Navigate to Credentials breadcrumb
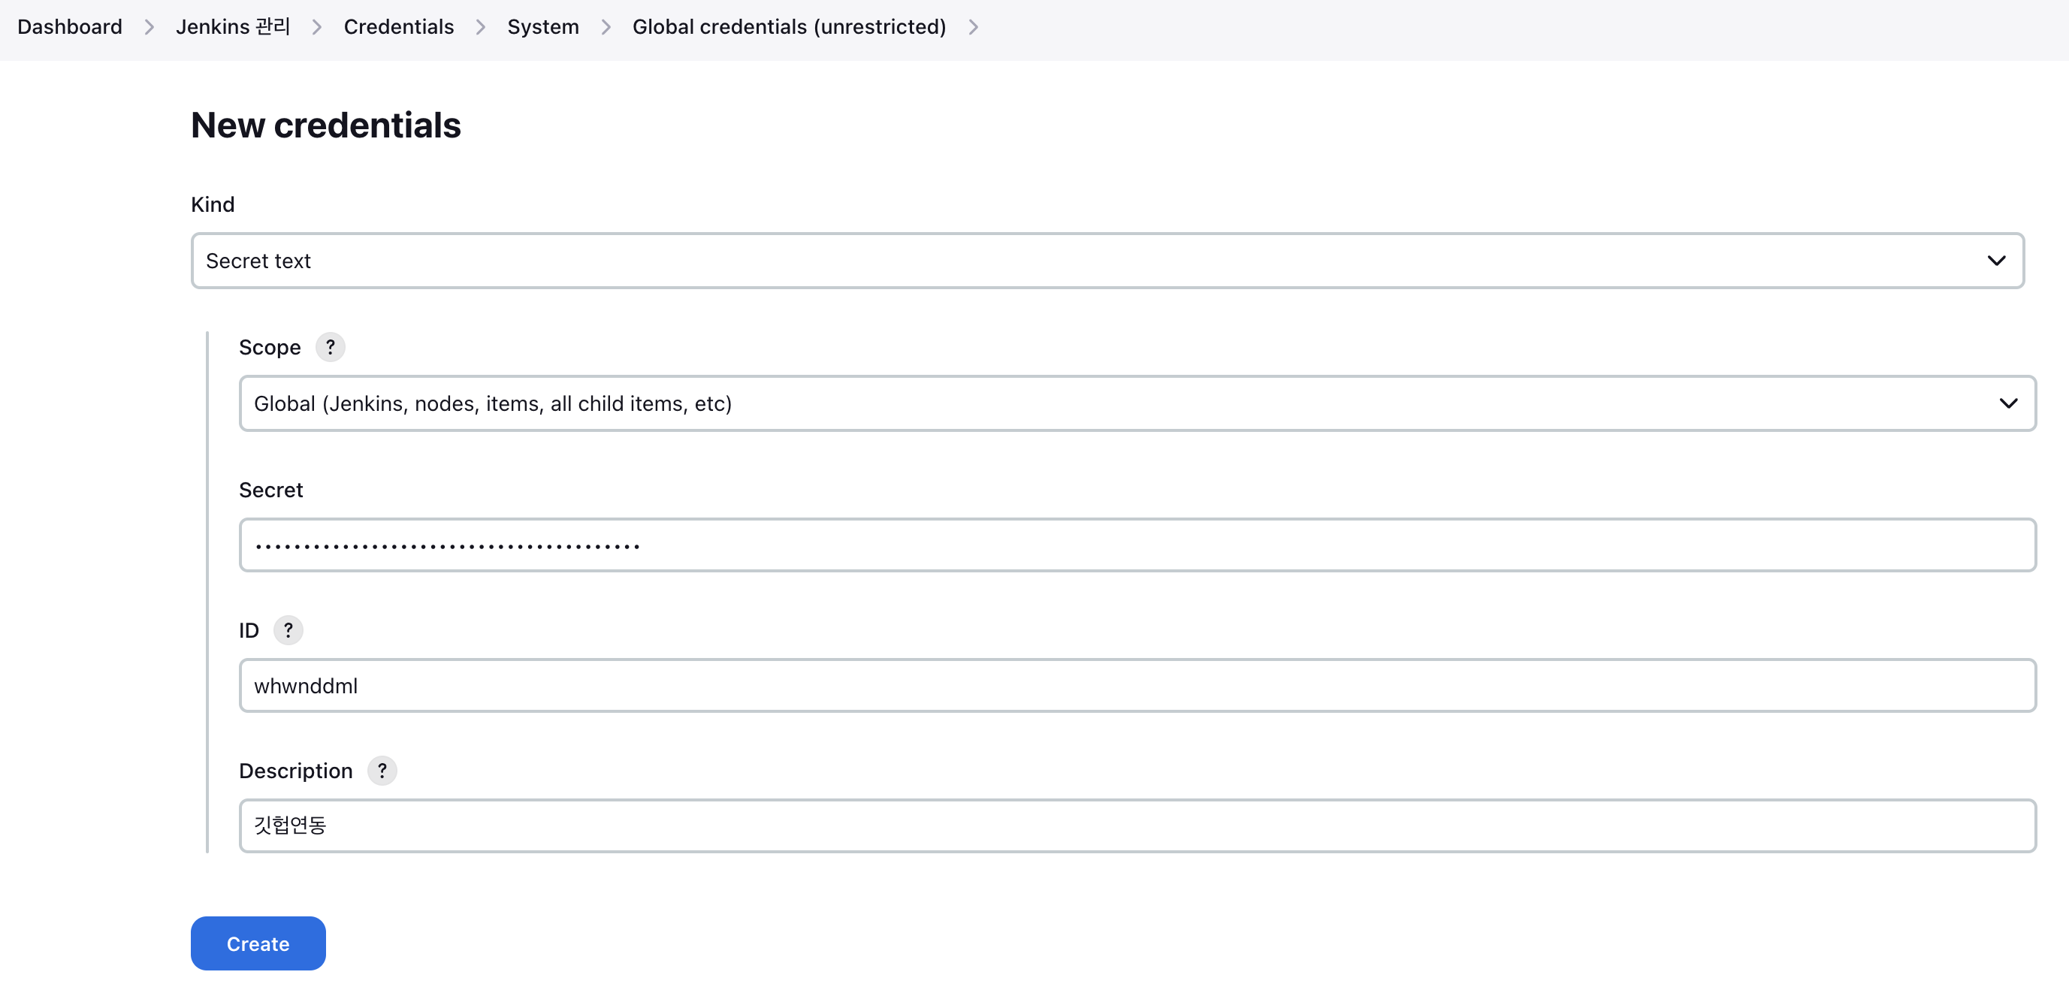 pyautogui.click(x=398, y=27)
